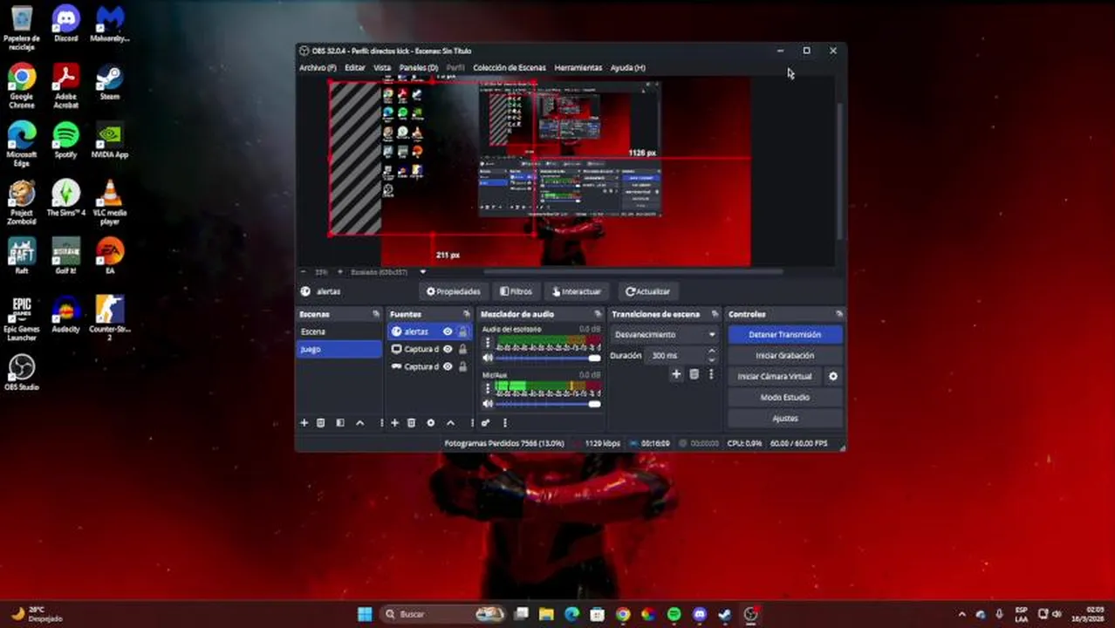1115x628 pixels.
Task: Open Ajustes settings in Controles
Action: [x=784, y=418]
